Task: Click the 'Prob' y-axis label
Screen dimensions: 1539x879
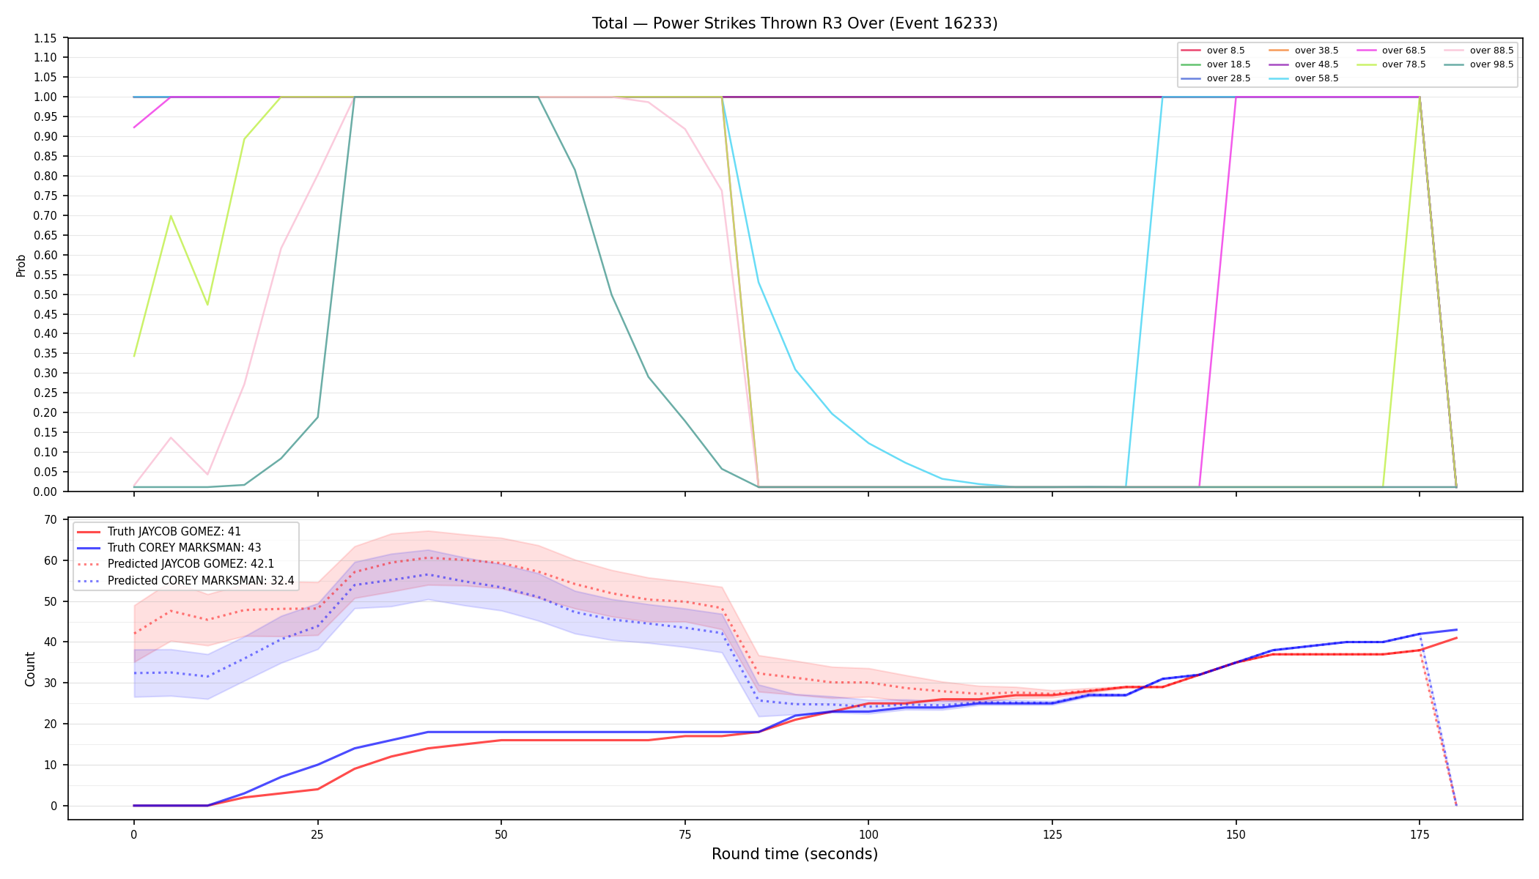Action: pos(21,265)
